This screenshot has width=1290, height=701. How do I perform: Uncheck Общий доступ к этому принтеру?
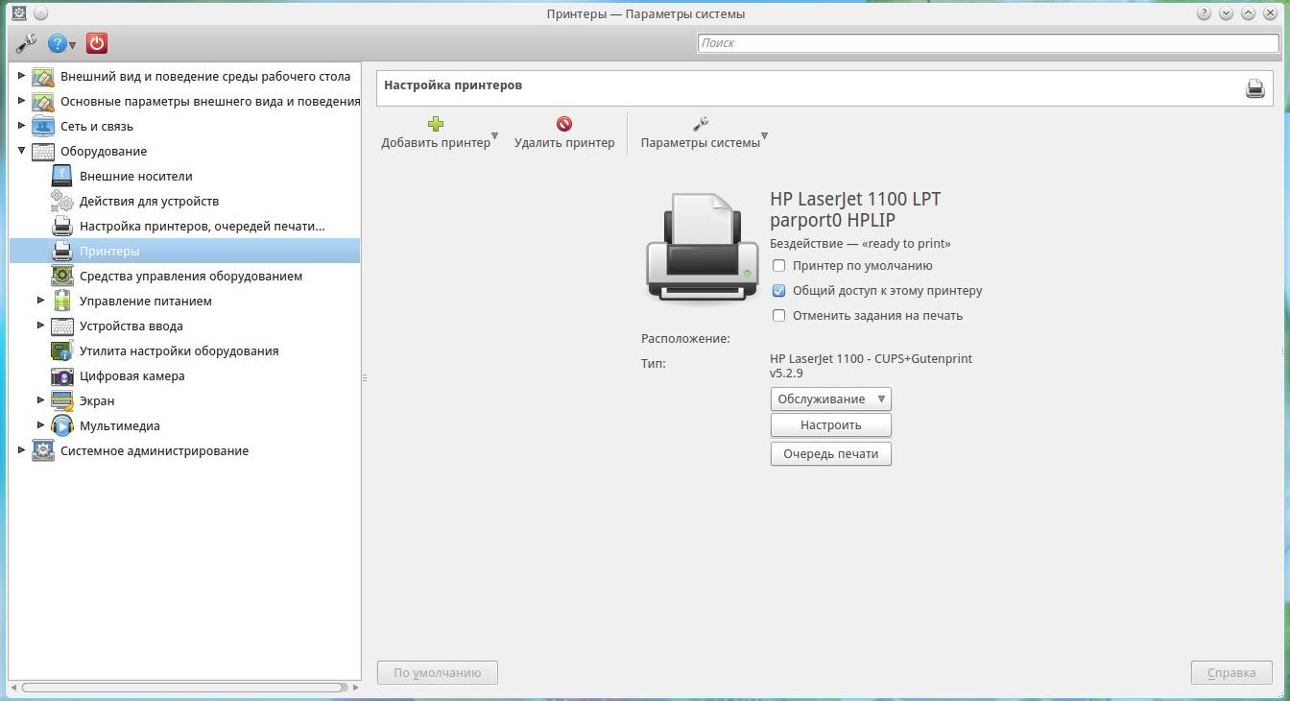click(x=778, y=291)
